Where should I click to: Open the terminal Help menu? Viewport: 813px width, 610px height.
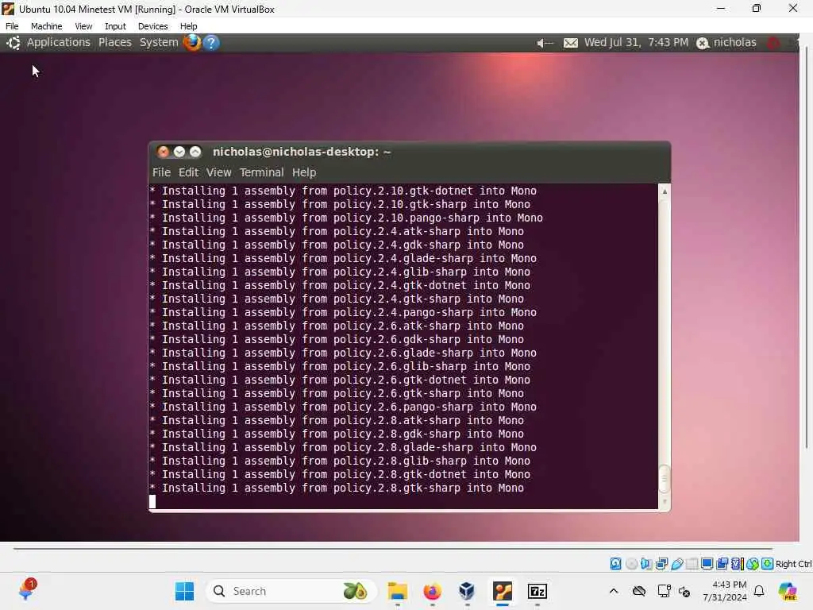[x=304, y=172]
